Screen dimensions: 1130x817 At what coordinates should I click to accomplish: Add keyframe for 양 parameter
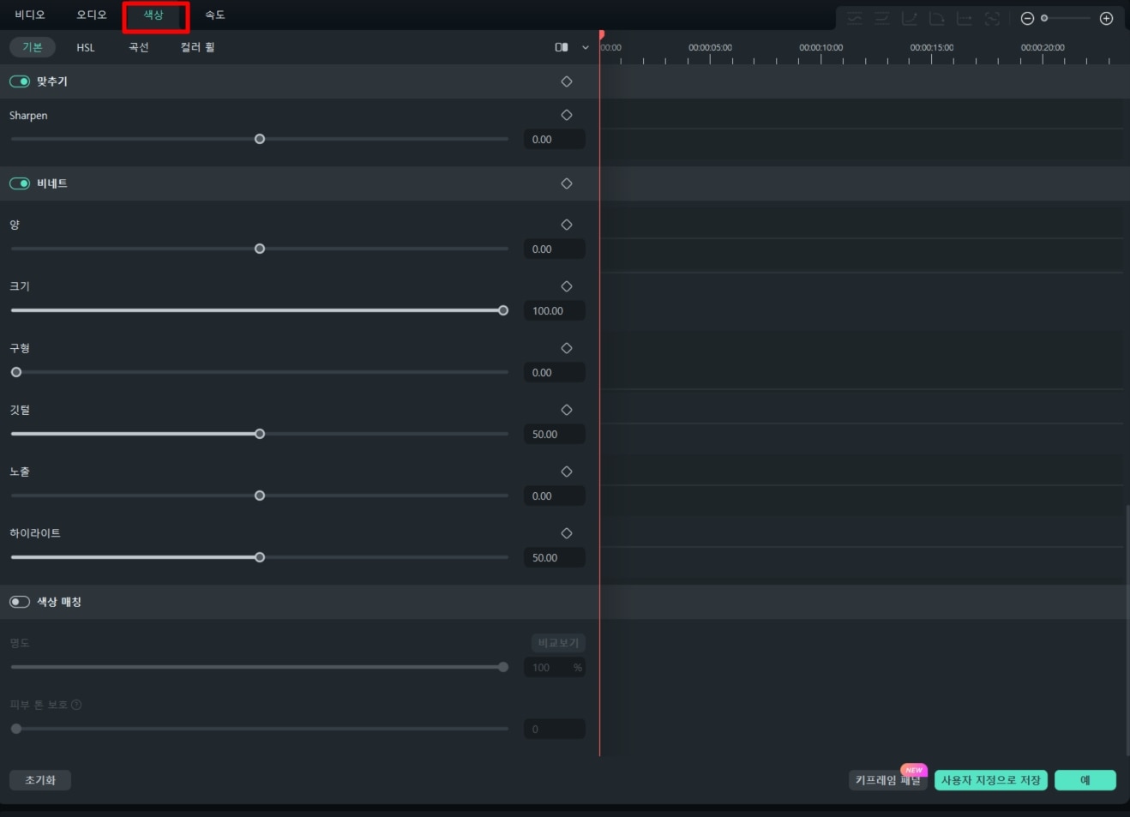[567, 225]
